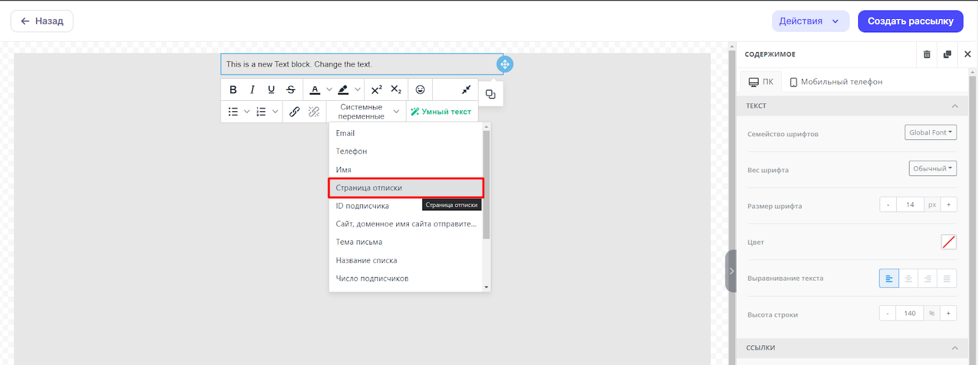
Task: Apply superscript formatting
Action: tap(377, 90)
